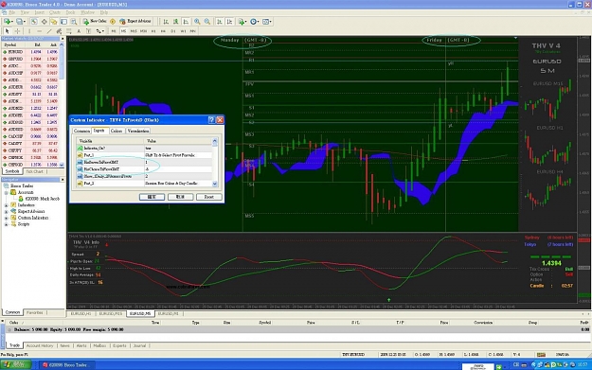The height and width of the screenshot is (370, 592).
Task: Switch chart to candlesticks icon
Action: click(175, 22)
